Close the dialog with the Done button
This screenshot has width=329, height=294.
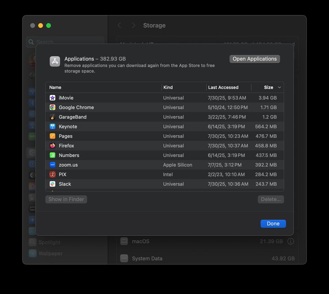[x=273, y=224]
